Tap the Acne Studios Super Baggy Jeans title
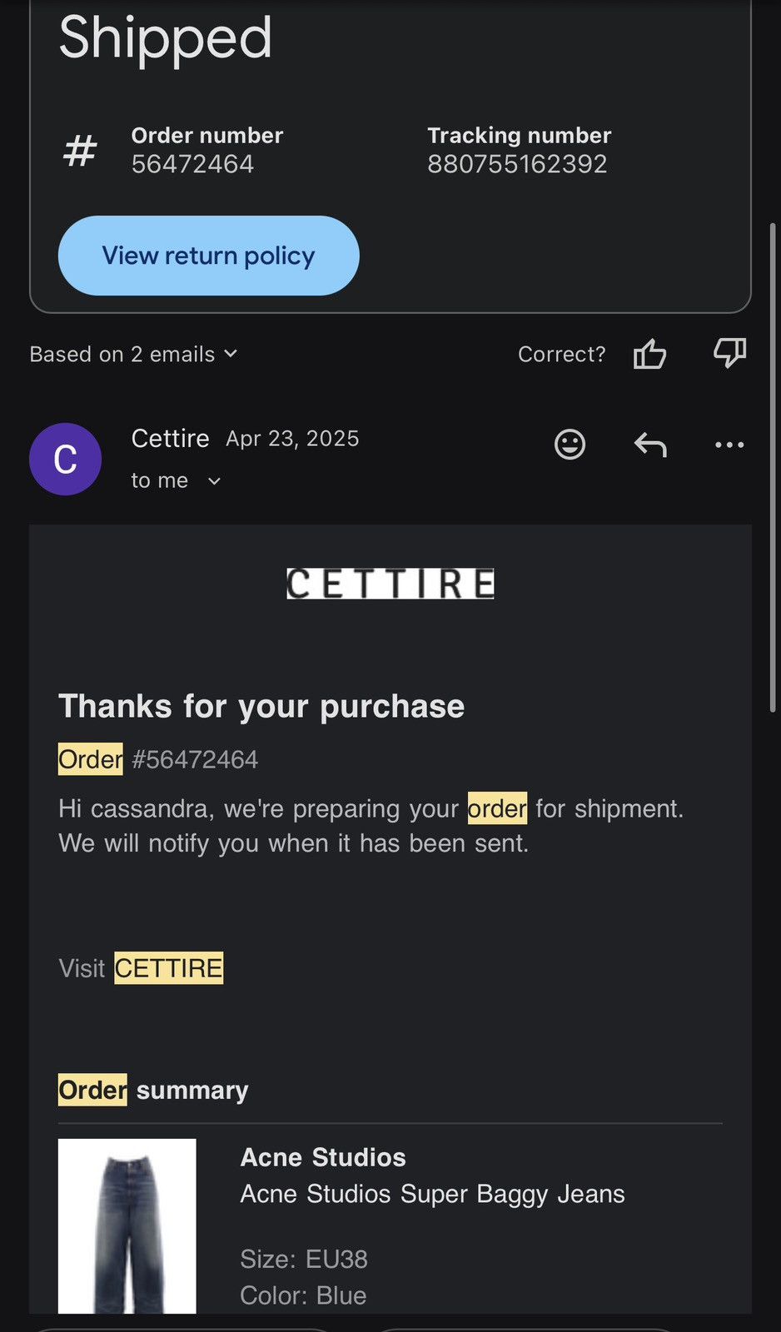 [x=432, y=1194]
